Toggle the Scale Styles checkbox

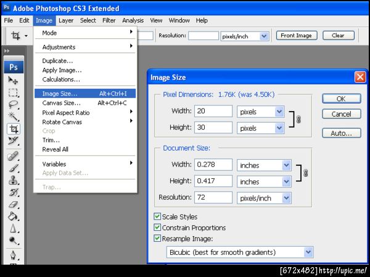coord(157,217)
